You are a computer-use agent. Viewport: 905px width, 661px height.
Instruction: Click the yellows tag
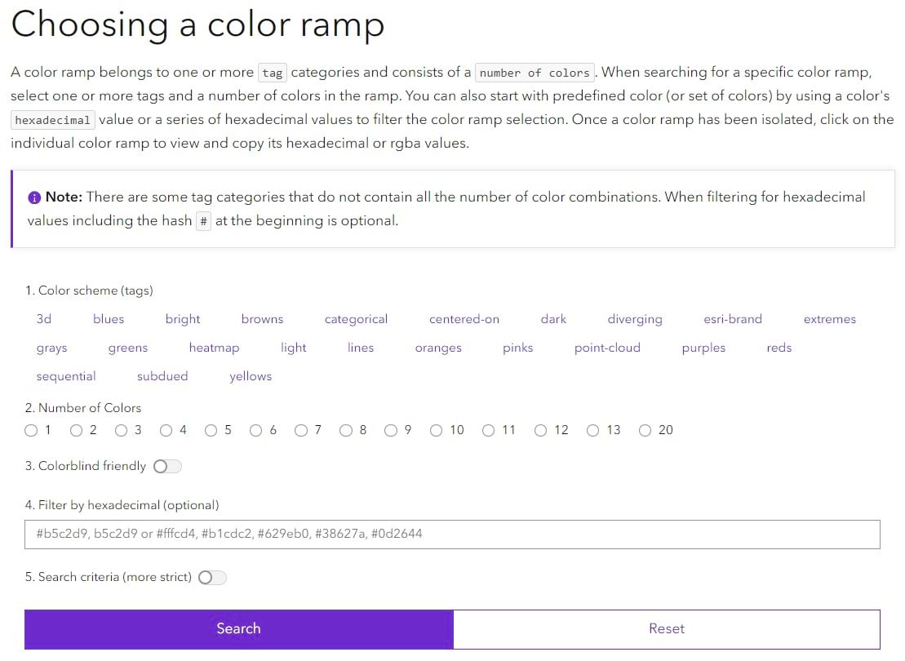[x=250, y=376]
